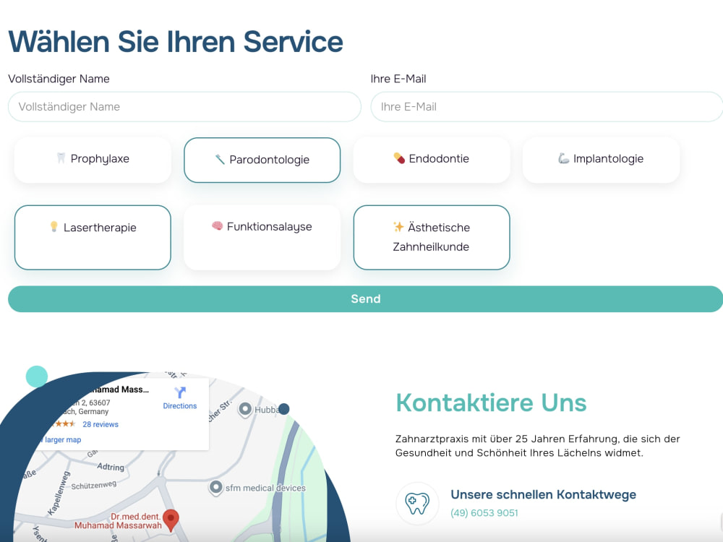Click the tooth icon beside Kontaktwege
Screen dimensions: 723x542
417,503
